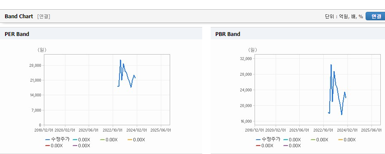This screenshot has width=385, height=154.
Task: Select the Band Chart section title
Action: pyautogui.click(x=19, y=16)
